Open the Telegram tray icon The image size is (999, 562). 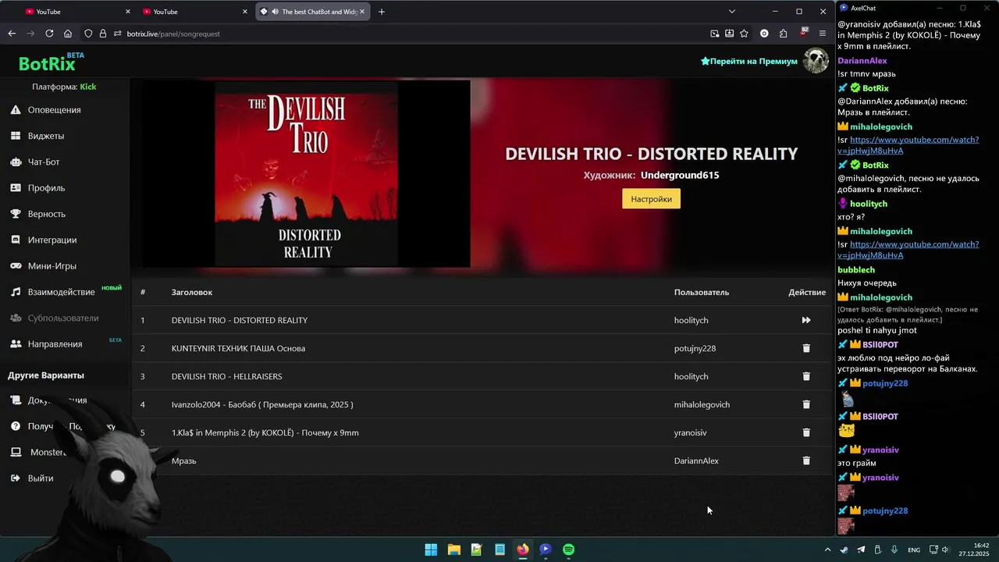[x=861, y=550]
